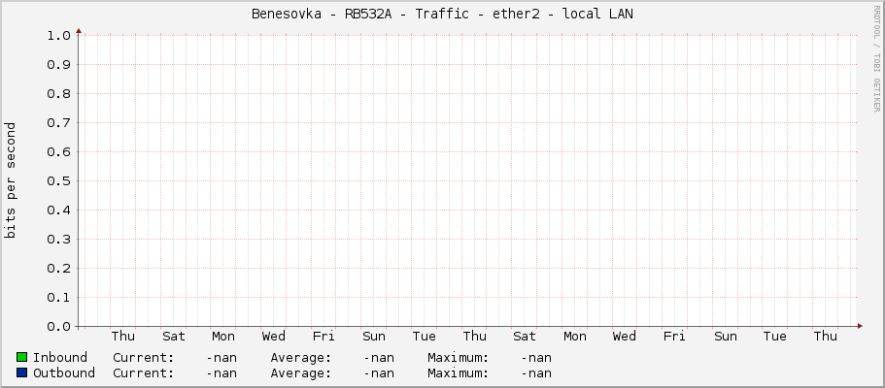Click the 'Wed' label following the first Mon
Screen dimensions: 885x388
pos(274,337)
